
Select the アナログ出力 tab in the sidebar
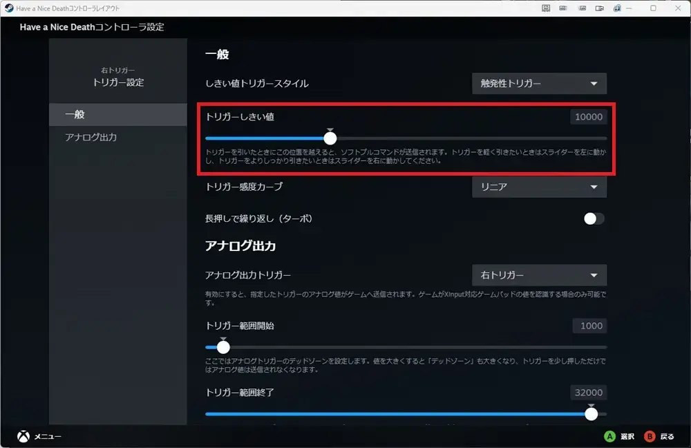[117, 137]
